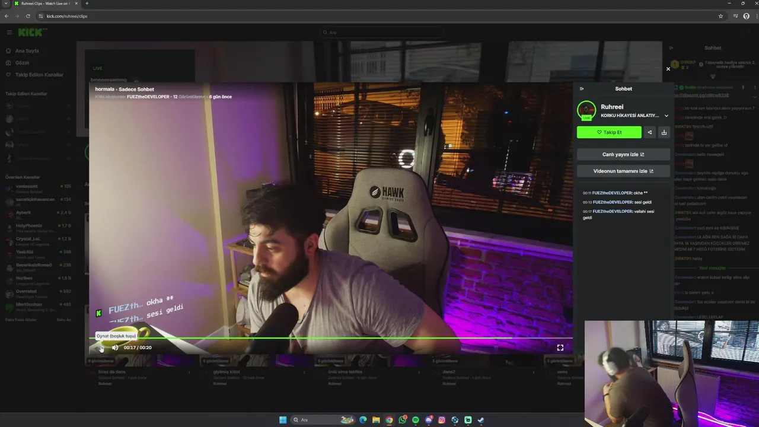
Task: Select the 'okha **' chat replay message
Action: 615,193
